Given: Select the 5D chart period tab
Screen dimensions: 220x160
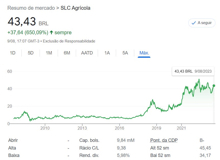Looking at the screenshot, I should click(x=30, y=53).
